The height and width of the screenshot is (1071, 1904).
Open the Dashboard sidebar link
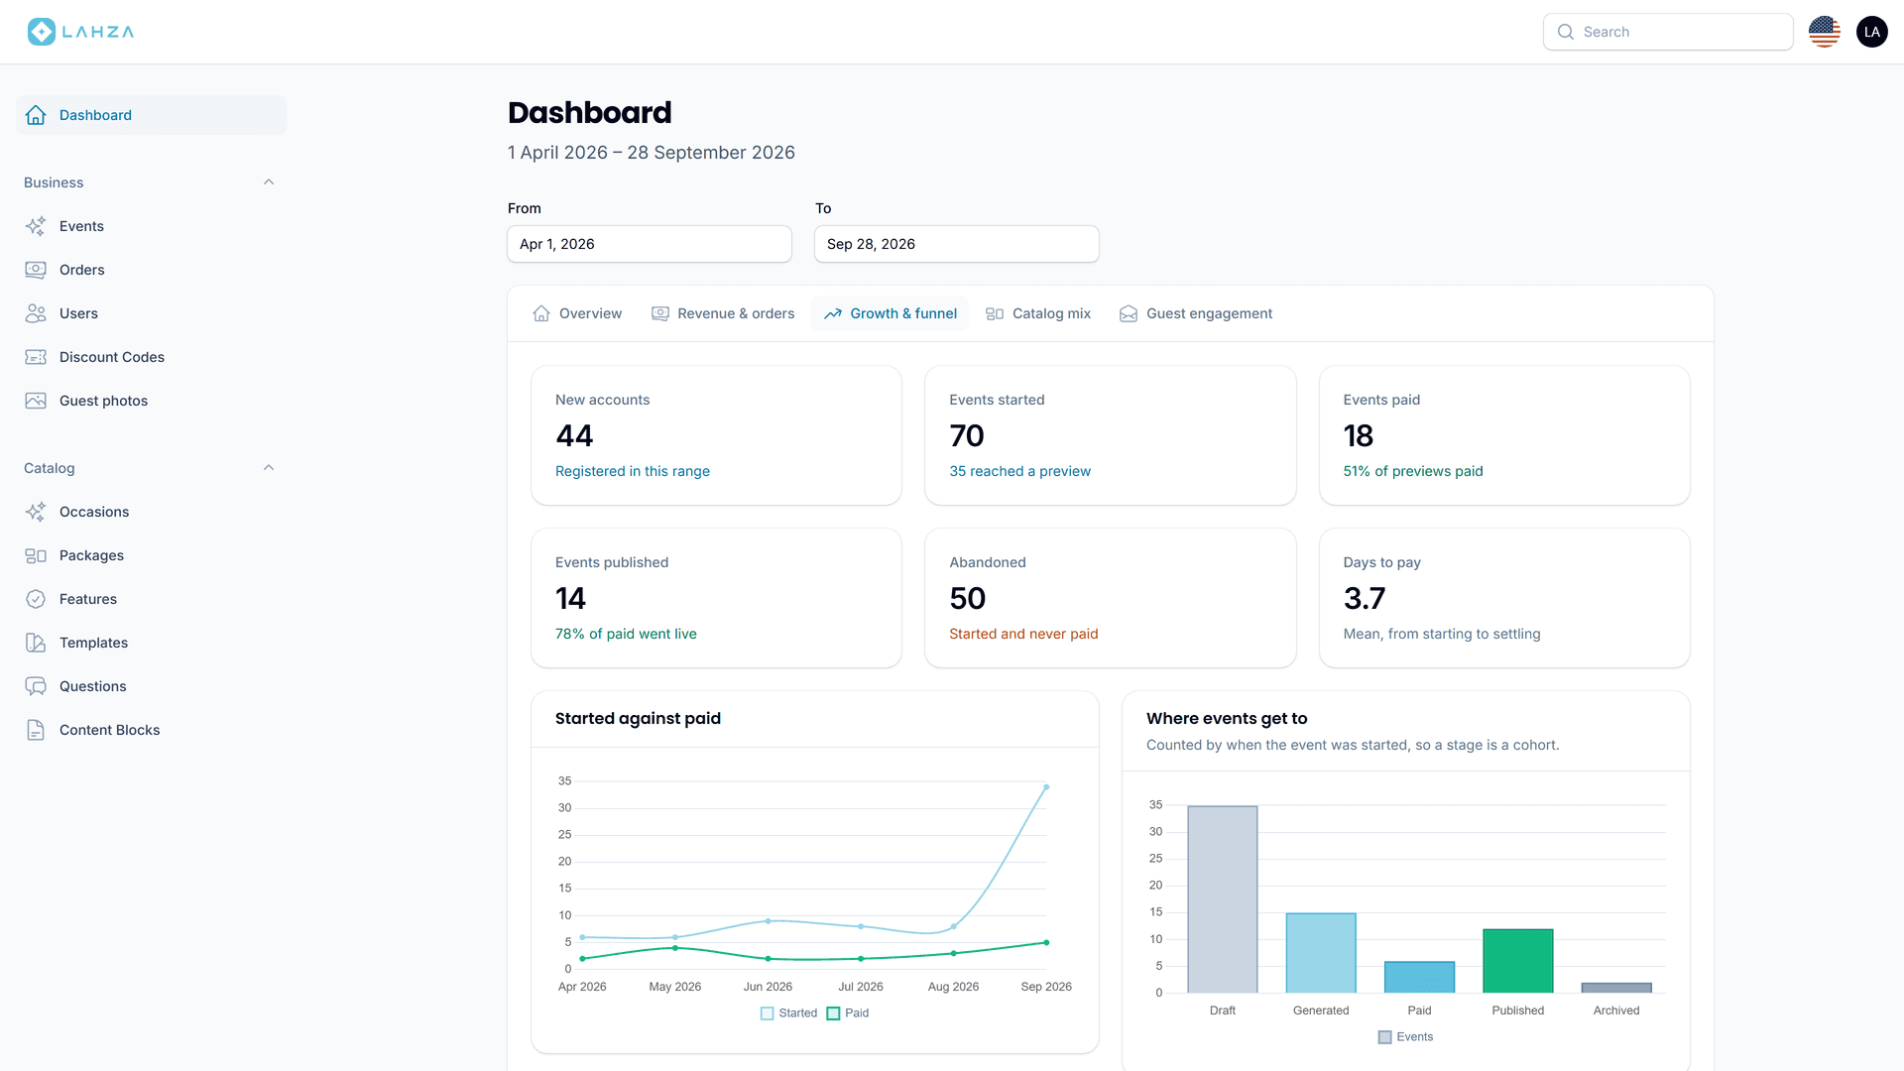pyautogui.click(x=151, y=115)
